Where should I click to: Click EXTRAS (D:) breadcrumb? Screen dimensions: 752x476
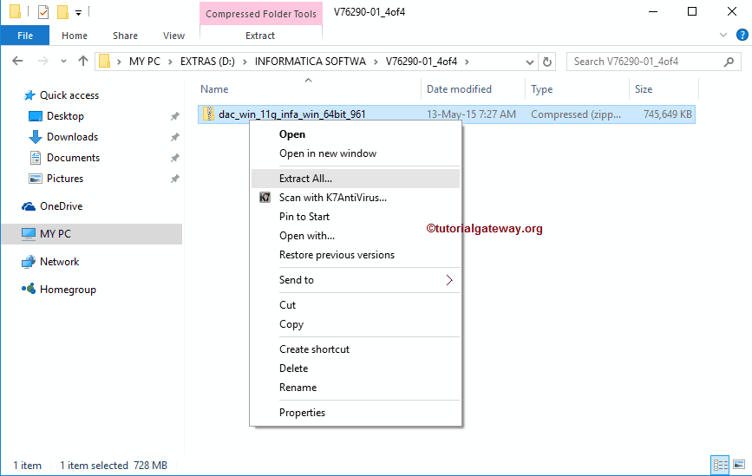[207, 62]
